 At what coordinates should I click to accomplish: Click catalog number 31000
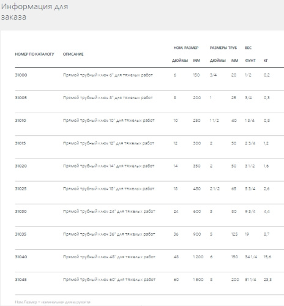point(21,75)
